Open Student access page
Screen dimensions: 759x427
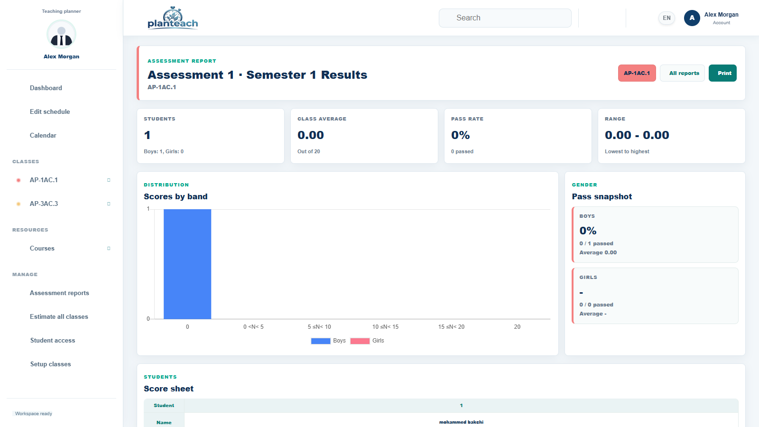[x=53, y=340]
